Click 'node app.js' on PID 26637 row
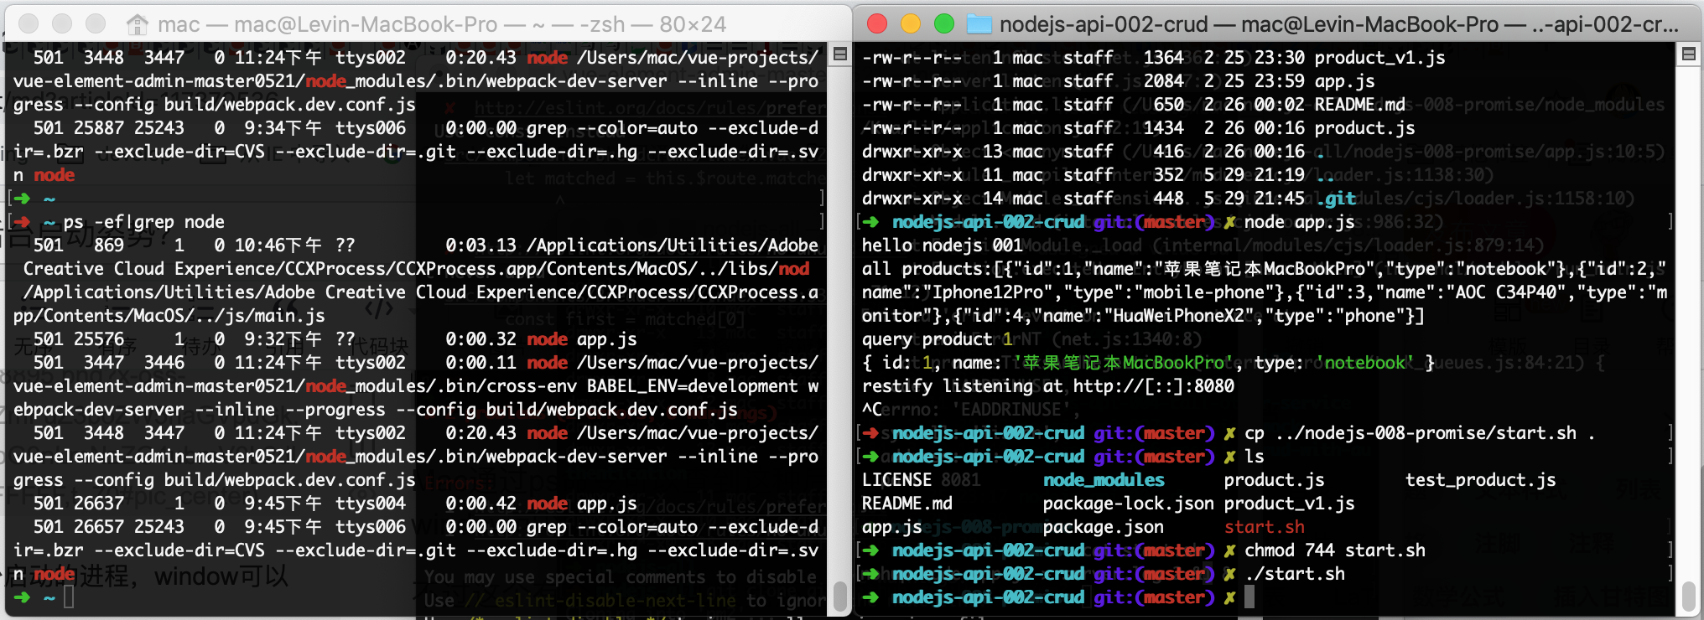 click(582, 504)
